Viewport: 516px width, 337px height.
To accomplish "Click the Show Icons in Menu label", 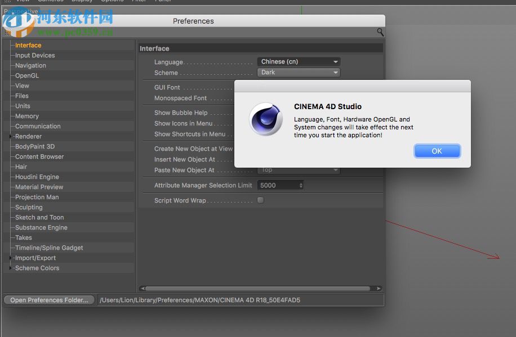I will click(x=183, y=123).
